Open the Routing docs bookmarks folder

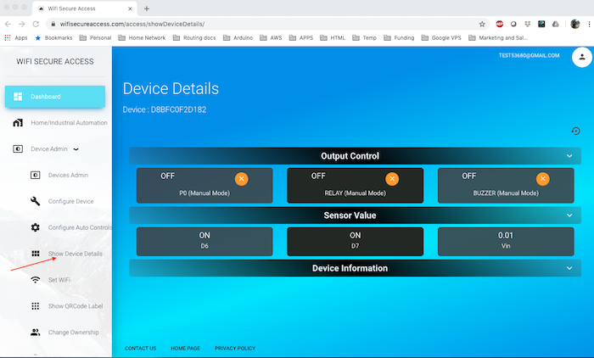(x=194, y=38)
